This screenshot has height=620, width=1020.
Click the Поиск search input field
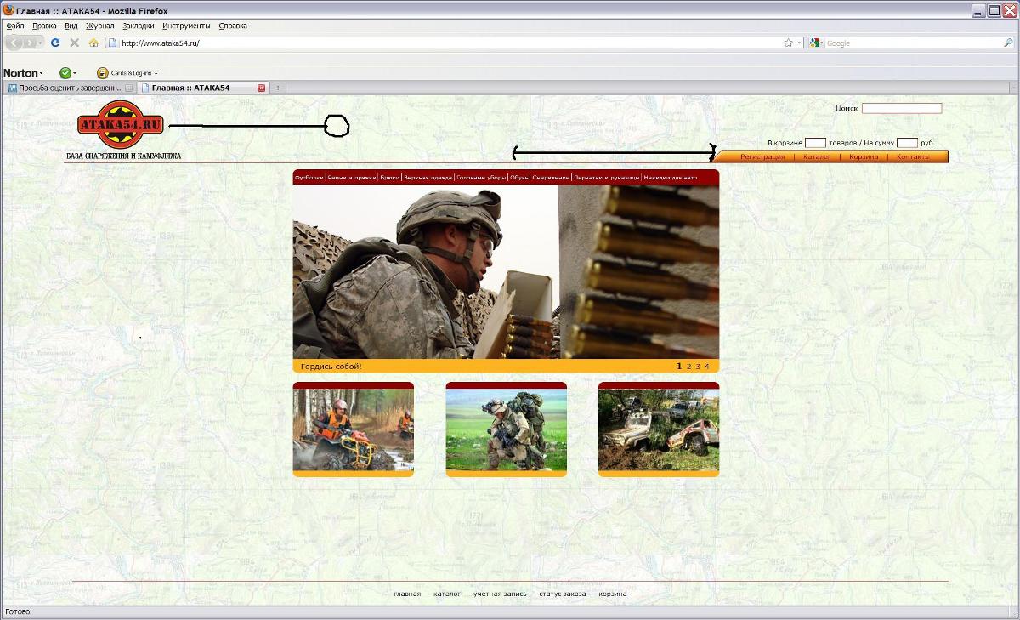902,108
